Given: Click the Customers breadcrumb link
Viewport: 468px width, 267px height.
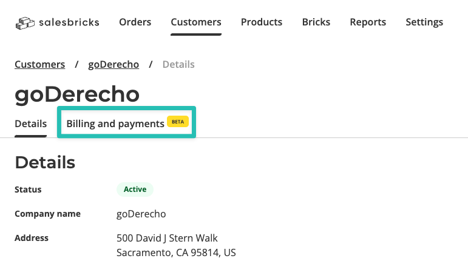Looking at the screenshot, I should (39, 64).
